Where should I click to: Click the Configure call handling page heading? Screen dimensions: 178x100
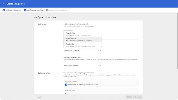coord(45,17)
